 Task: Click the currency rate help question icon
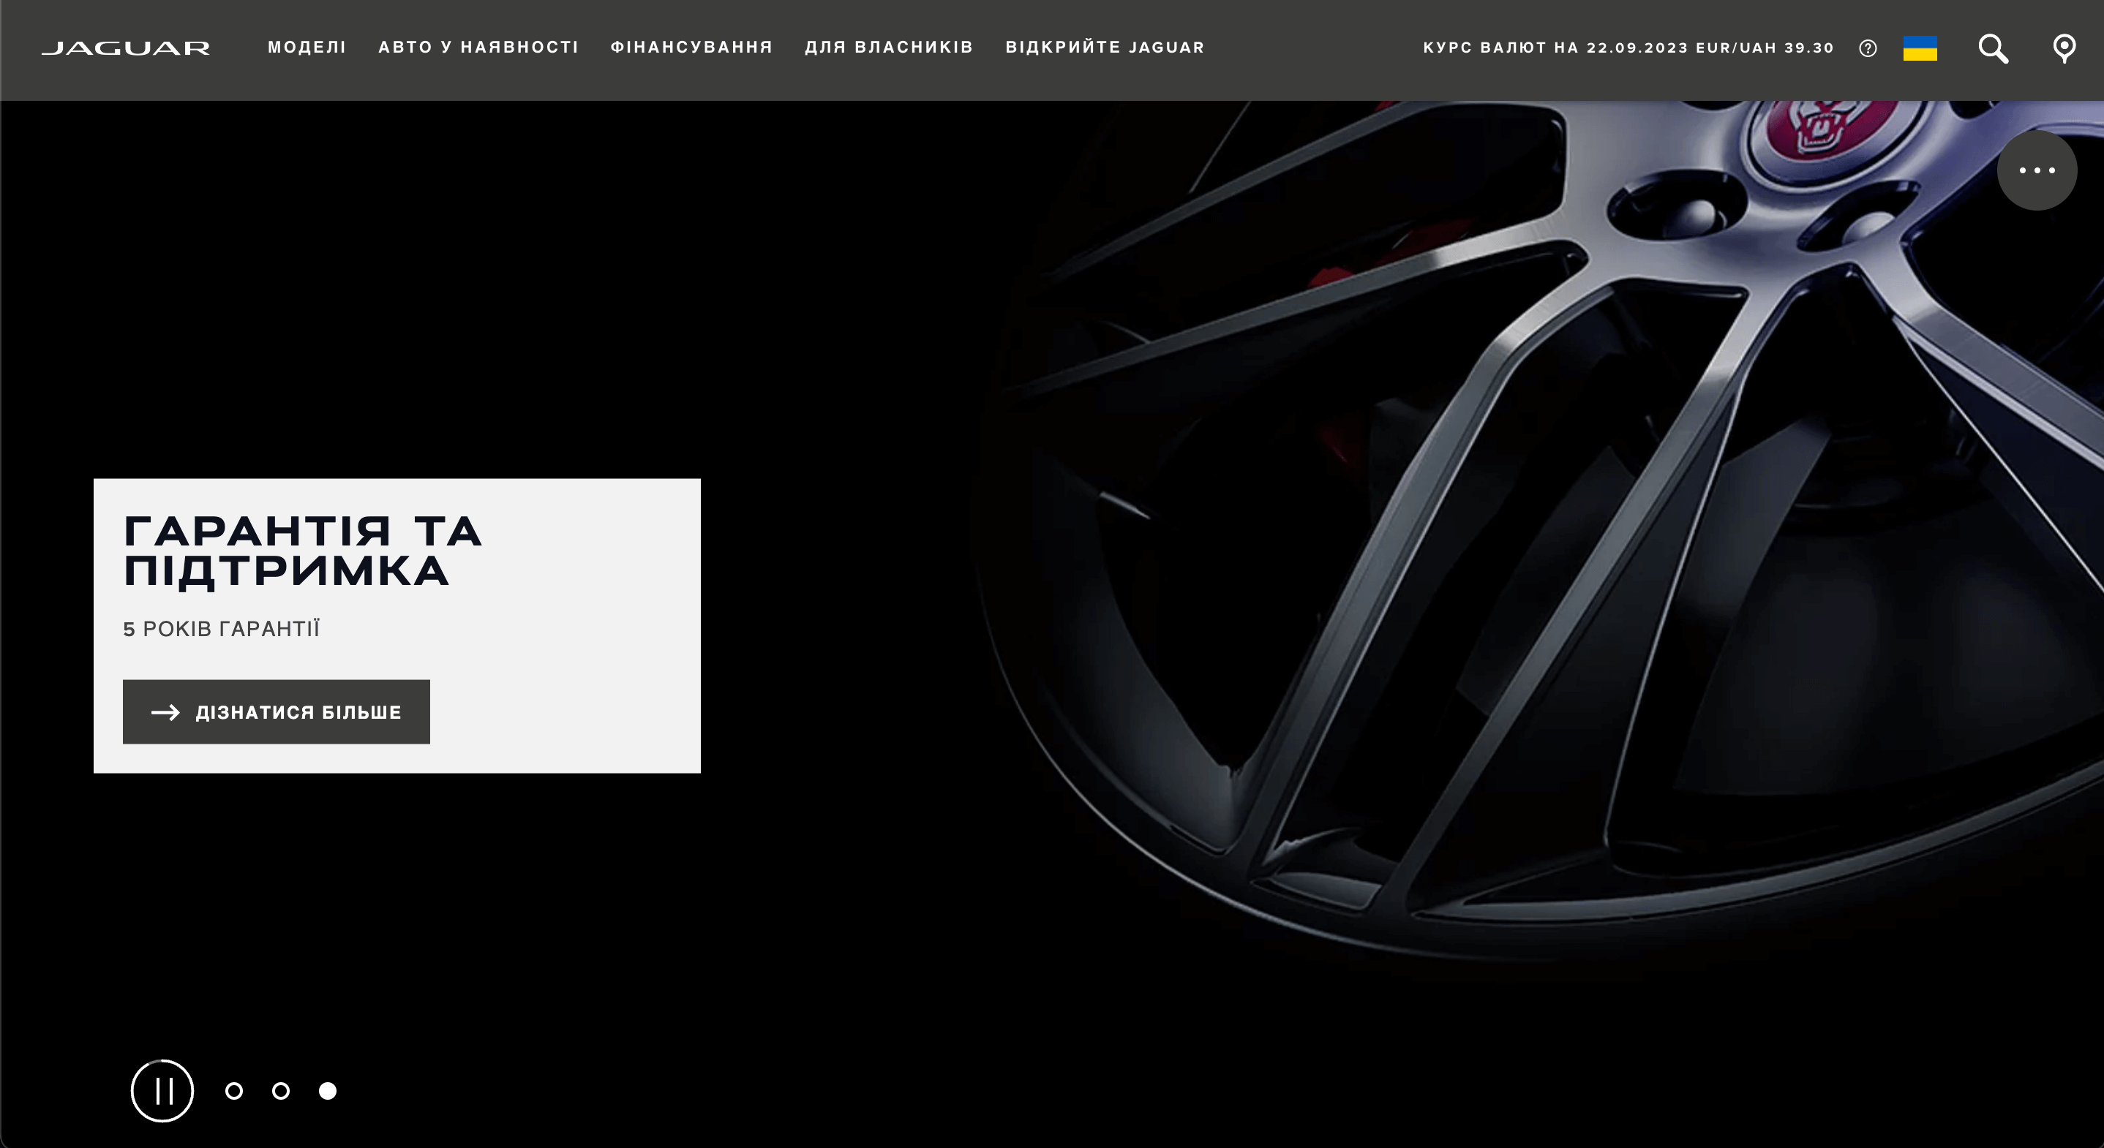[1867, 48]
